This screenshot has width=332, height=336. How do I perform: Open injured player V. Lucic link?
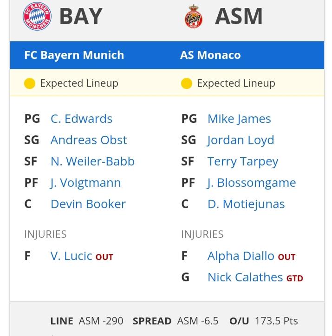(72, 256)
